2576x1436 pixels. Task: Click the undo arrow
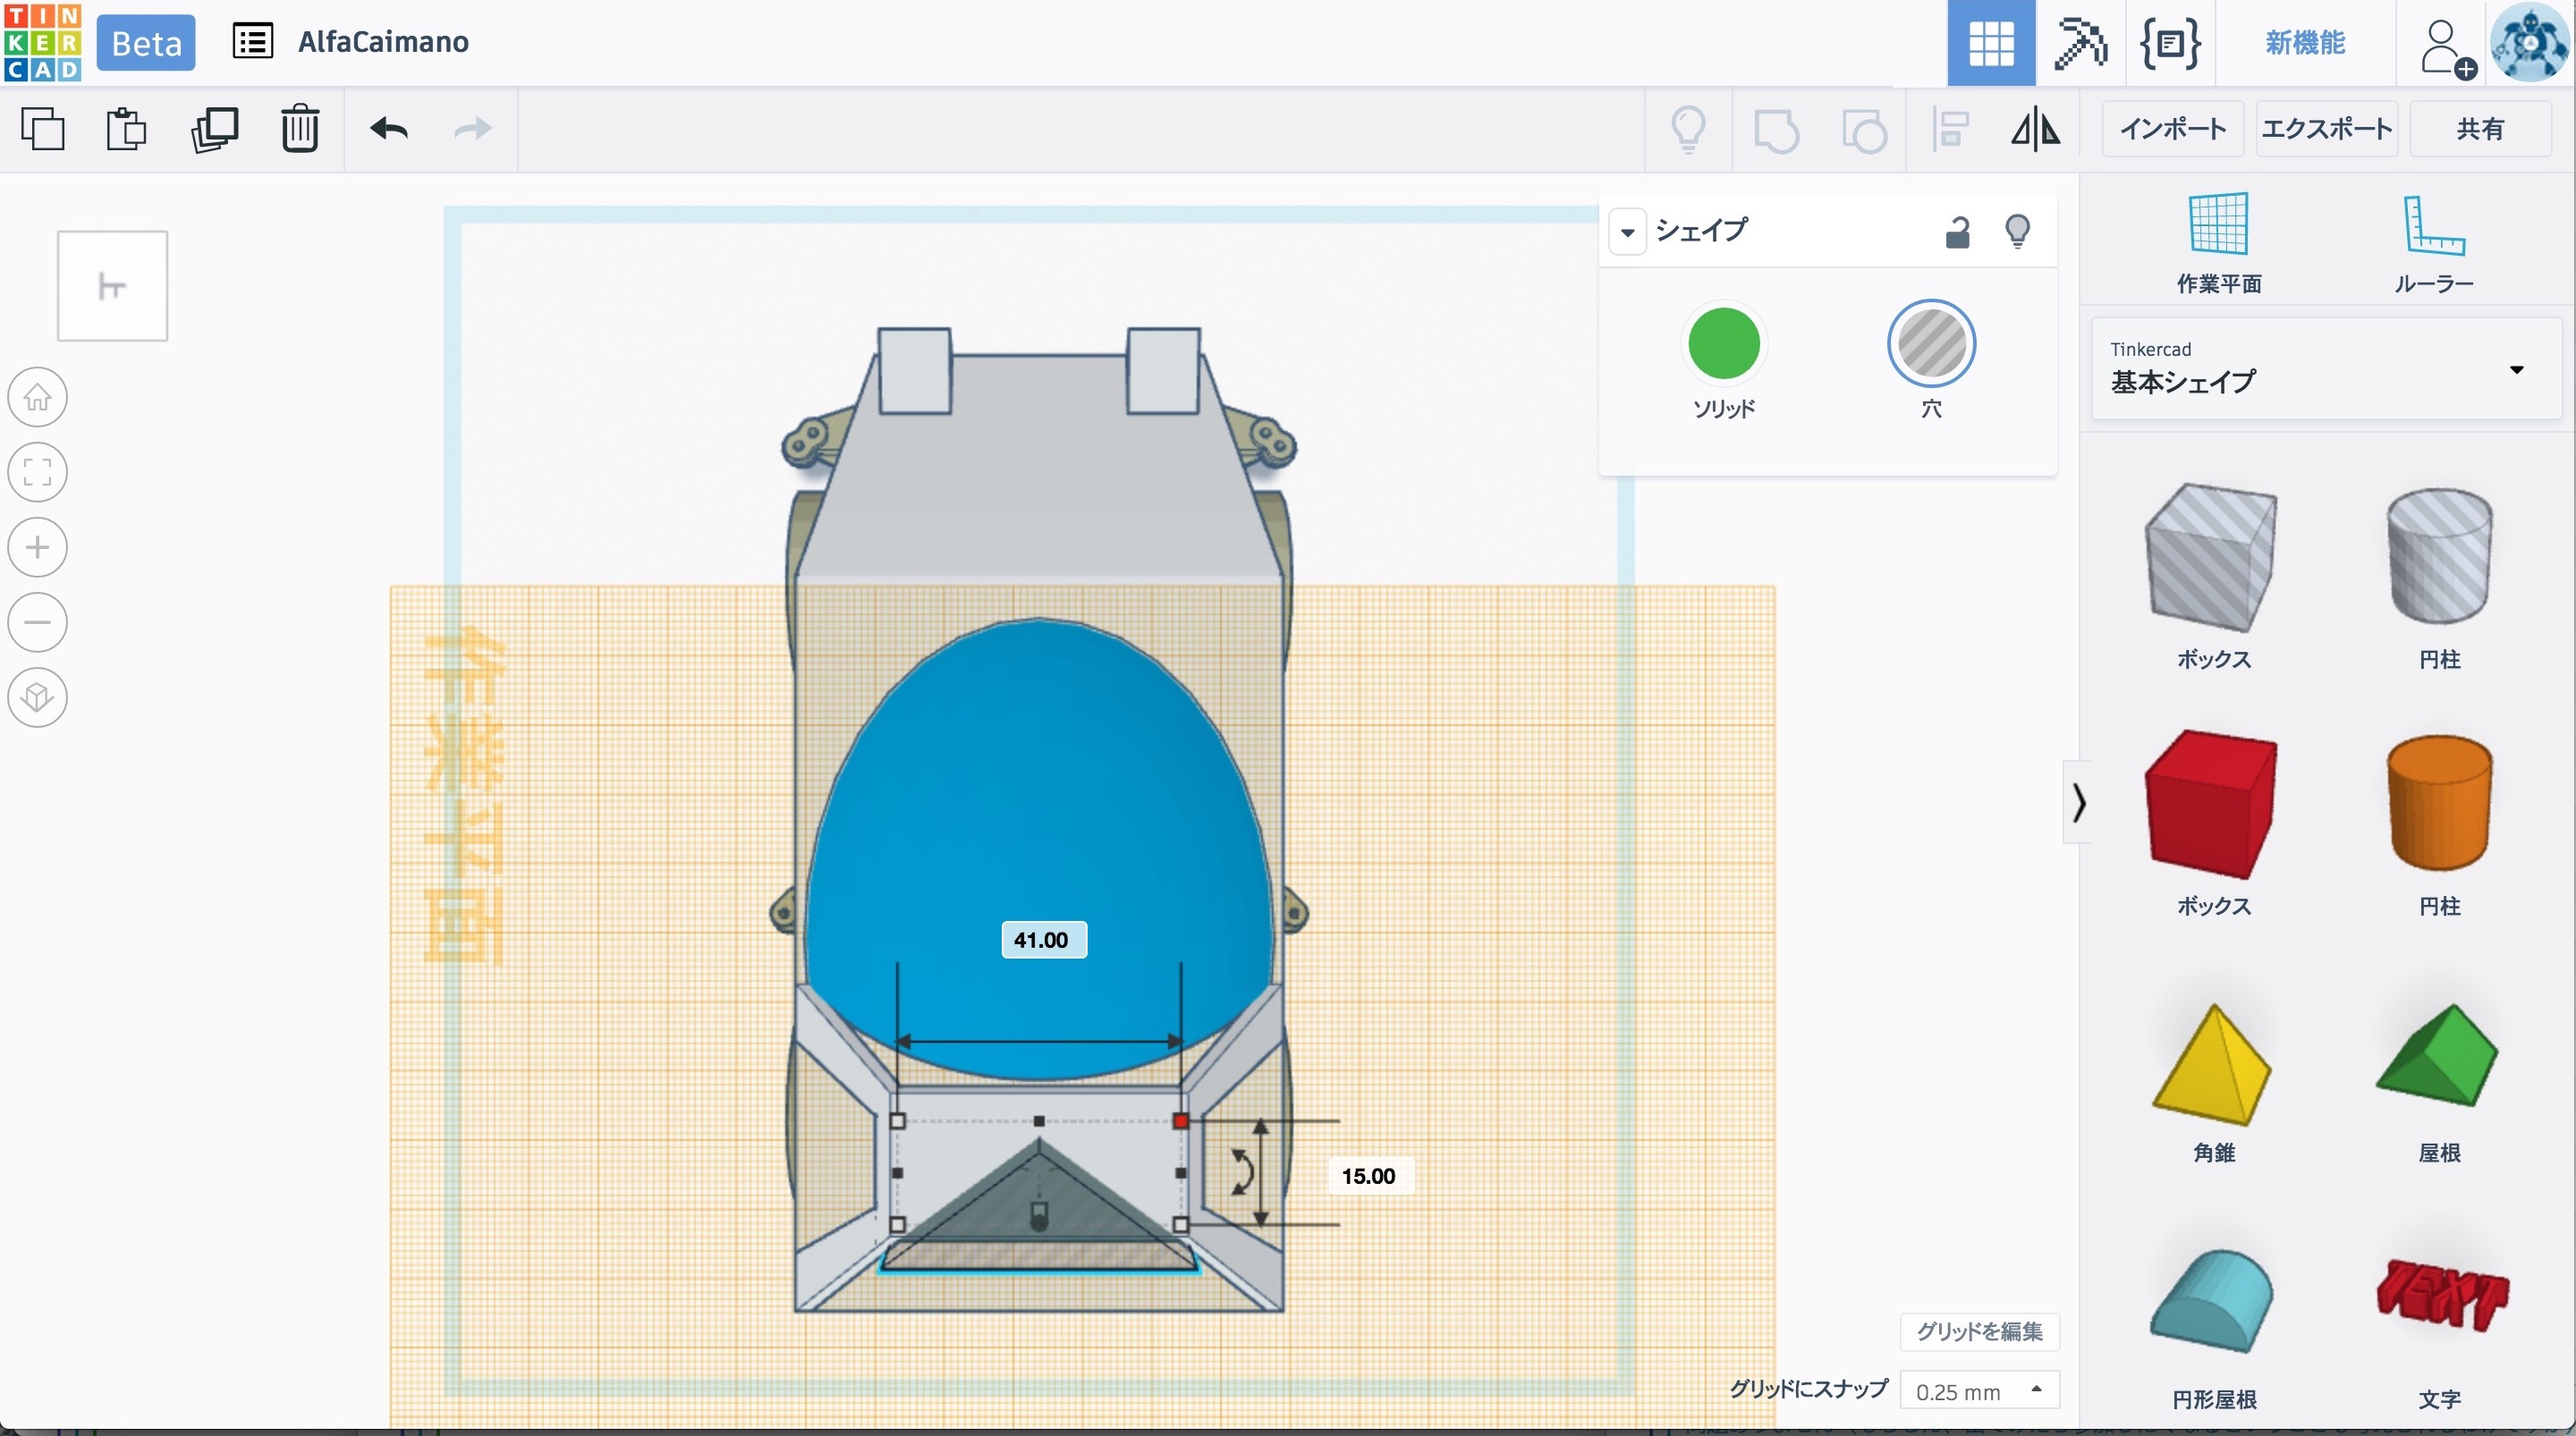388,129
